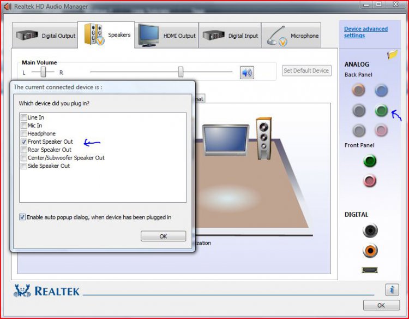Check the Mic In option

click(24, 126)
